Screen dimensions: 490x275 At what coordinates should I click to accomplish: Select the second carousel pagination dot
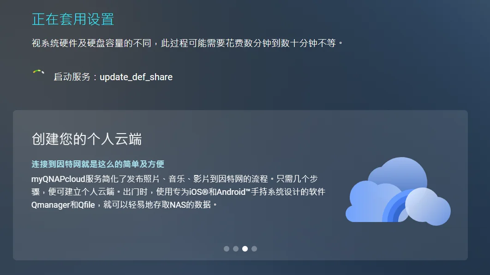[236, 249]
